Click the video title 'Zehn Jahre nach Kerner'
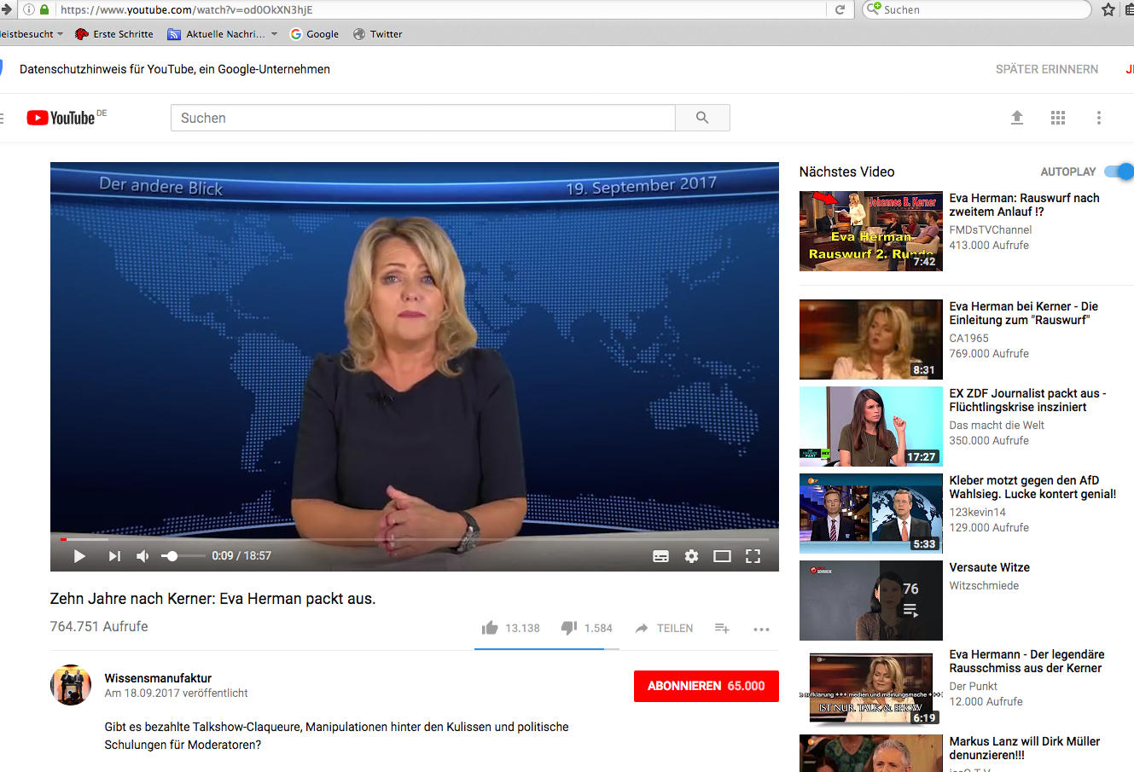 (x=212, y=599)
